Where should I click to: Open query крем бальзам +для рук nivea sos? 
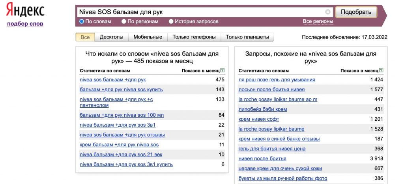pyautogui.click(x=119, y=145)
